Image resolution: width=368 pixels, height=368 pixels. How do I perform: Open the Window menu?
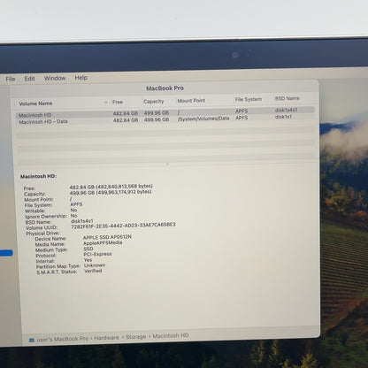[x=55, y=78]
